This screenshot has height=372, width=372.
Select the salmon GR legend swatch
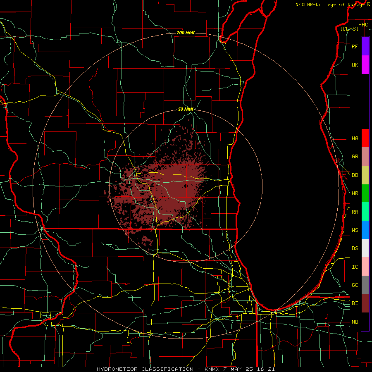coord(365,157)
